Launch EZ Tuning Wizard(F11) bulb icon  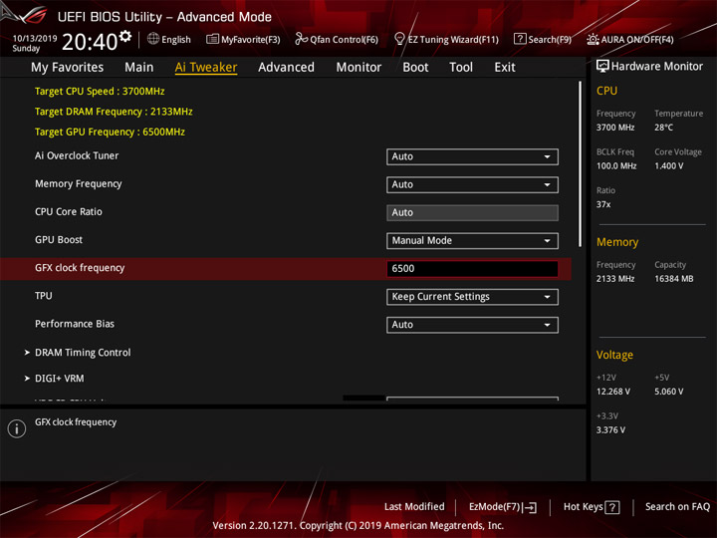coord(399,39)
